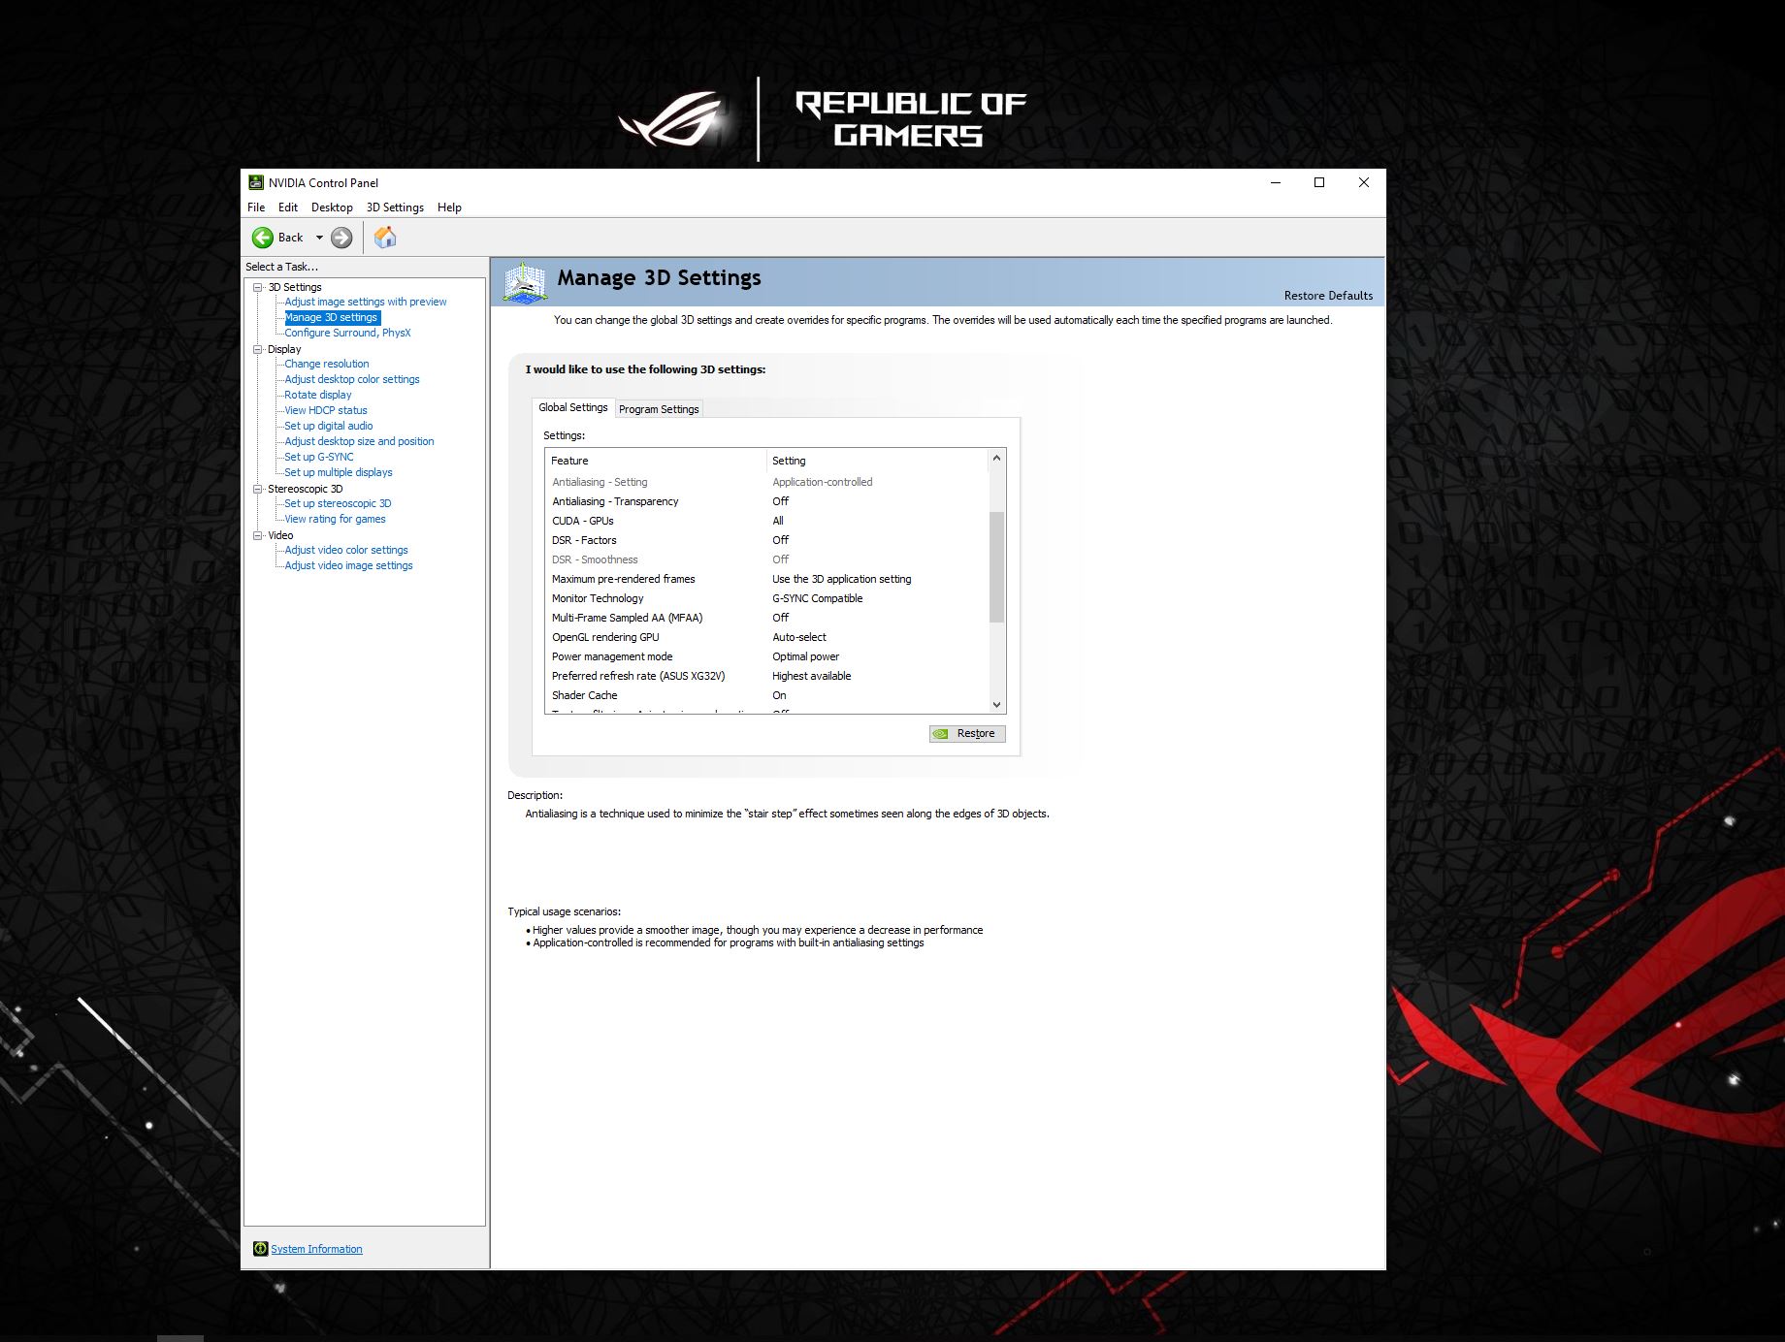Viewport: 1785px width, 1342px height.
Task: Click the System Information icon
Action: click(260, 1249)
